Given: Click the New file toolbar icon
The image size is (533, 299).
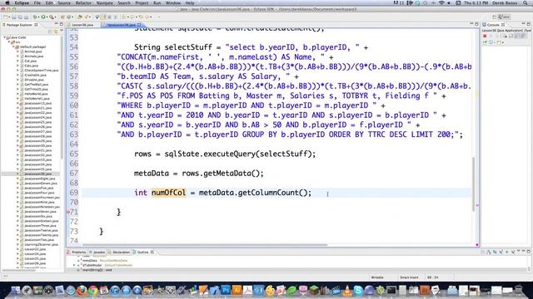Looking at the screenshot, I should (x=6, y=17).
